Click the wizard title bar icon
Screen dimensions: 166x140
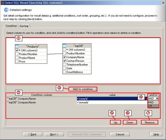(x=2, y=2)
